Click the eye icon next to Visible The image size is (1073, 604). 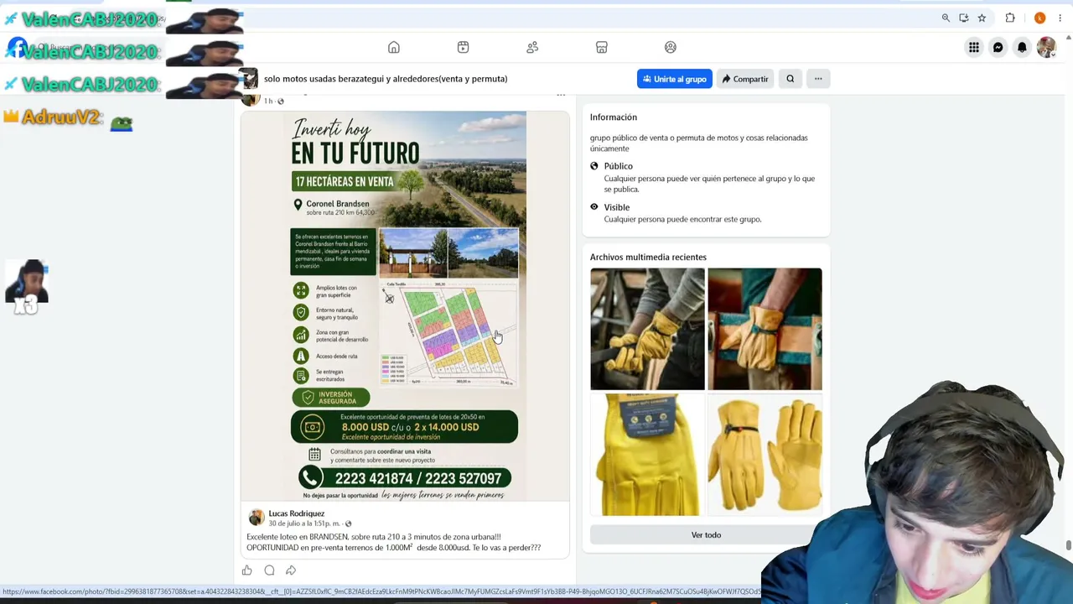[x=594, y=207]
